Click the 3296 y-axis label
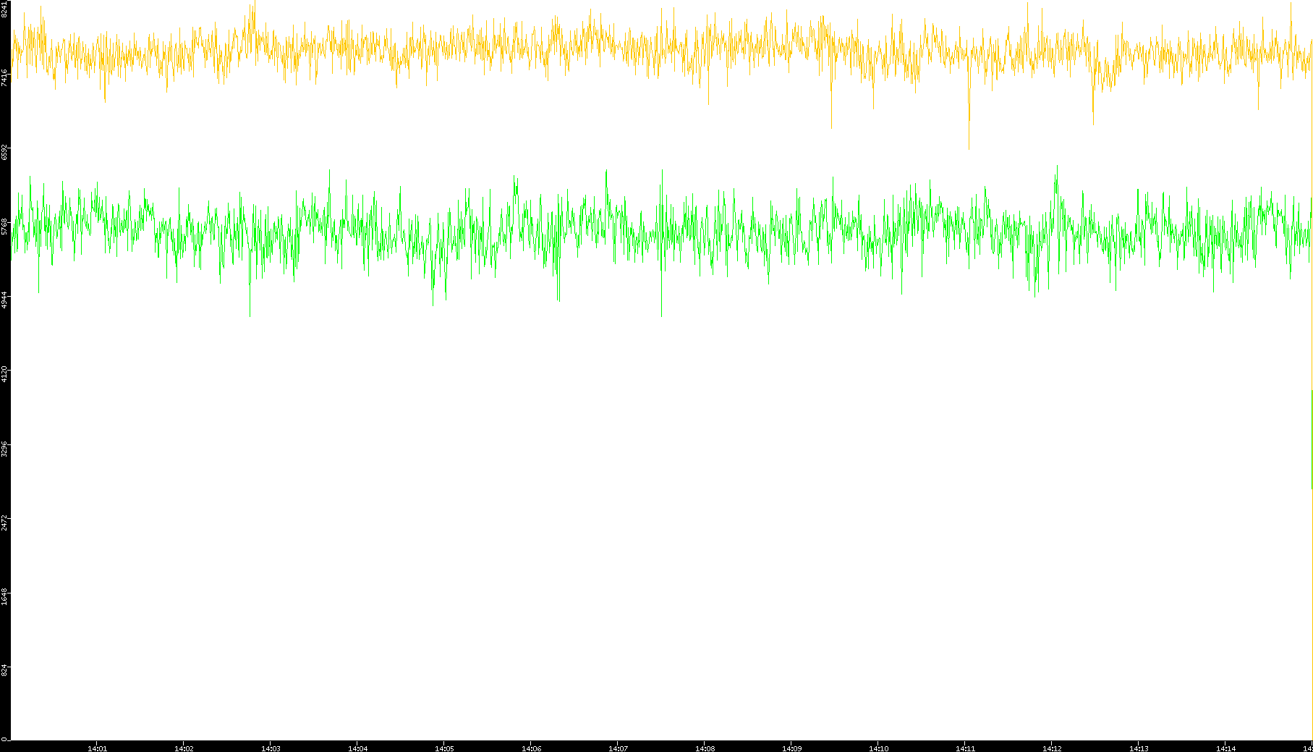This screenshot has height=752, width=1313. (x=5, y=449)
